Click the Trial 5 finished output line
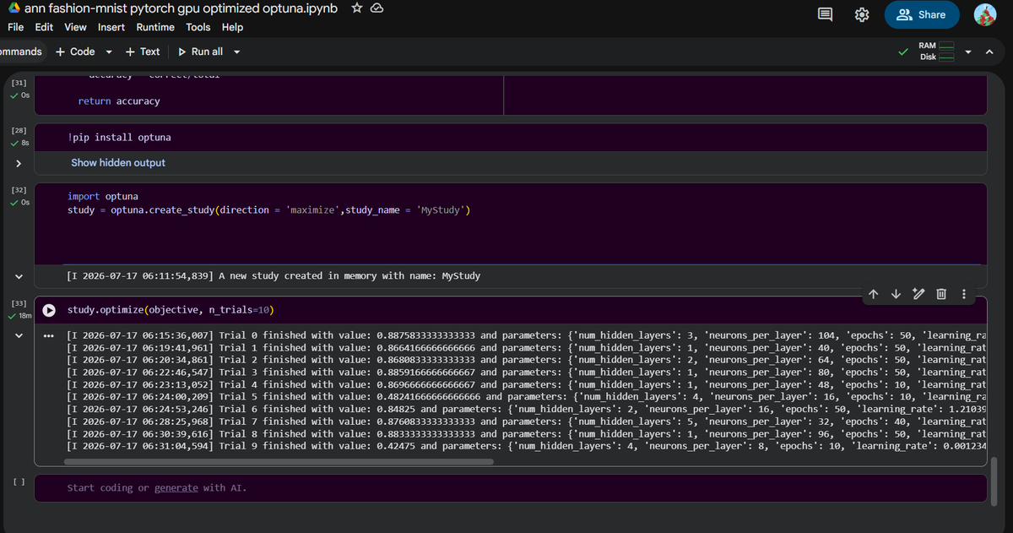1013x533 pixels. [x=526, y=396]
